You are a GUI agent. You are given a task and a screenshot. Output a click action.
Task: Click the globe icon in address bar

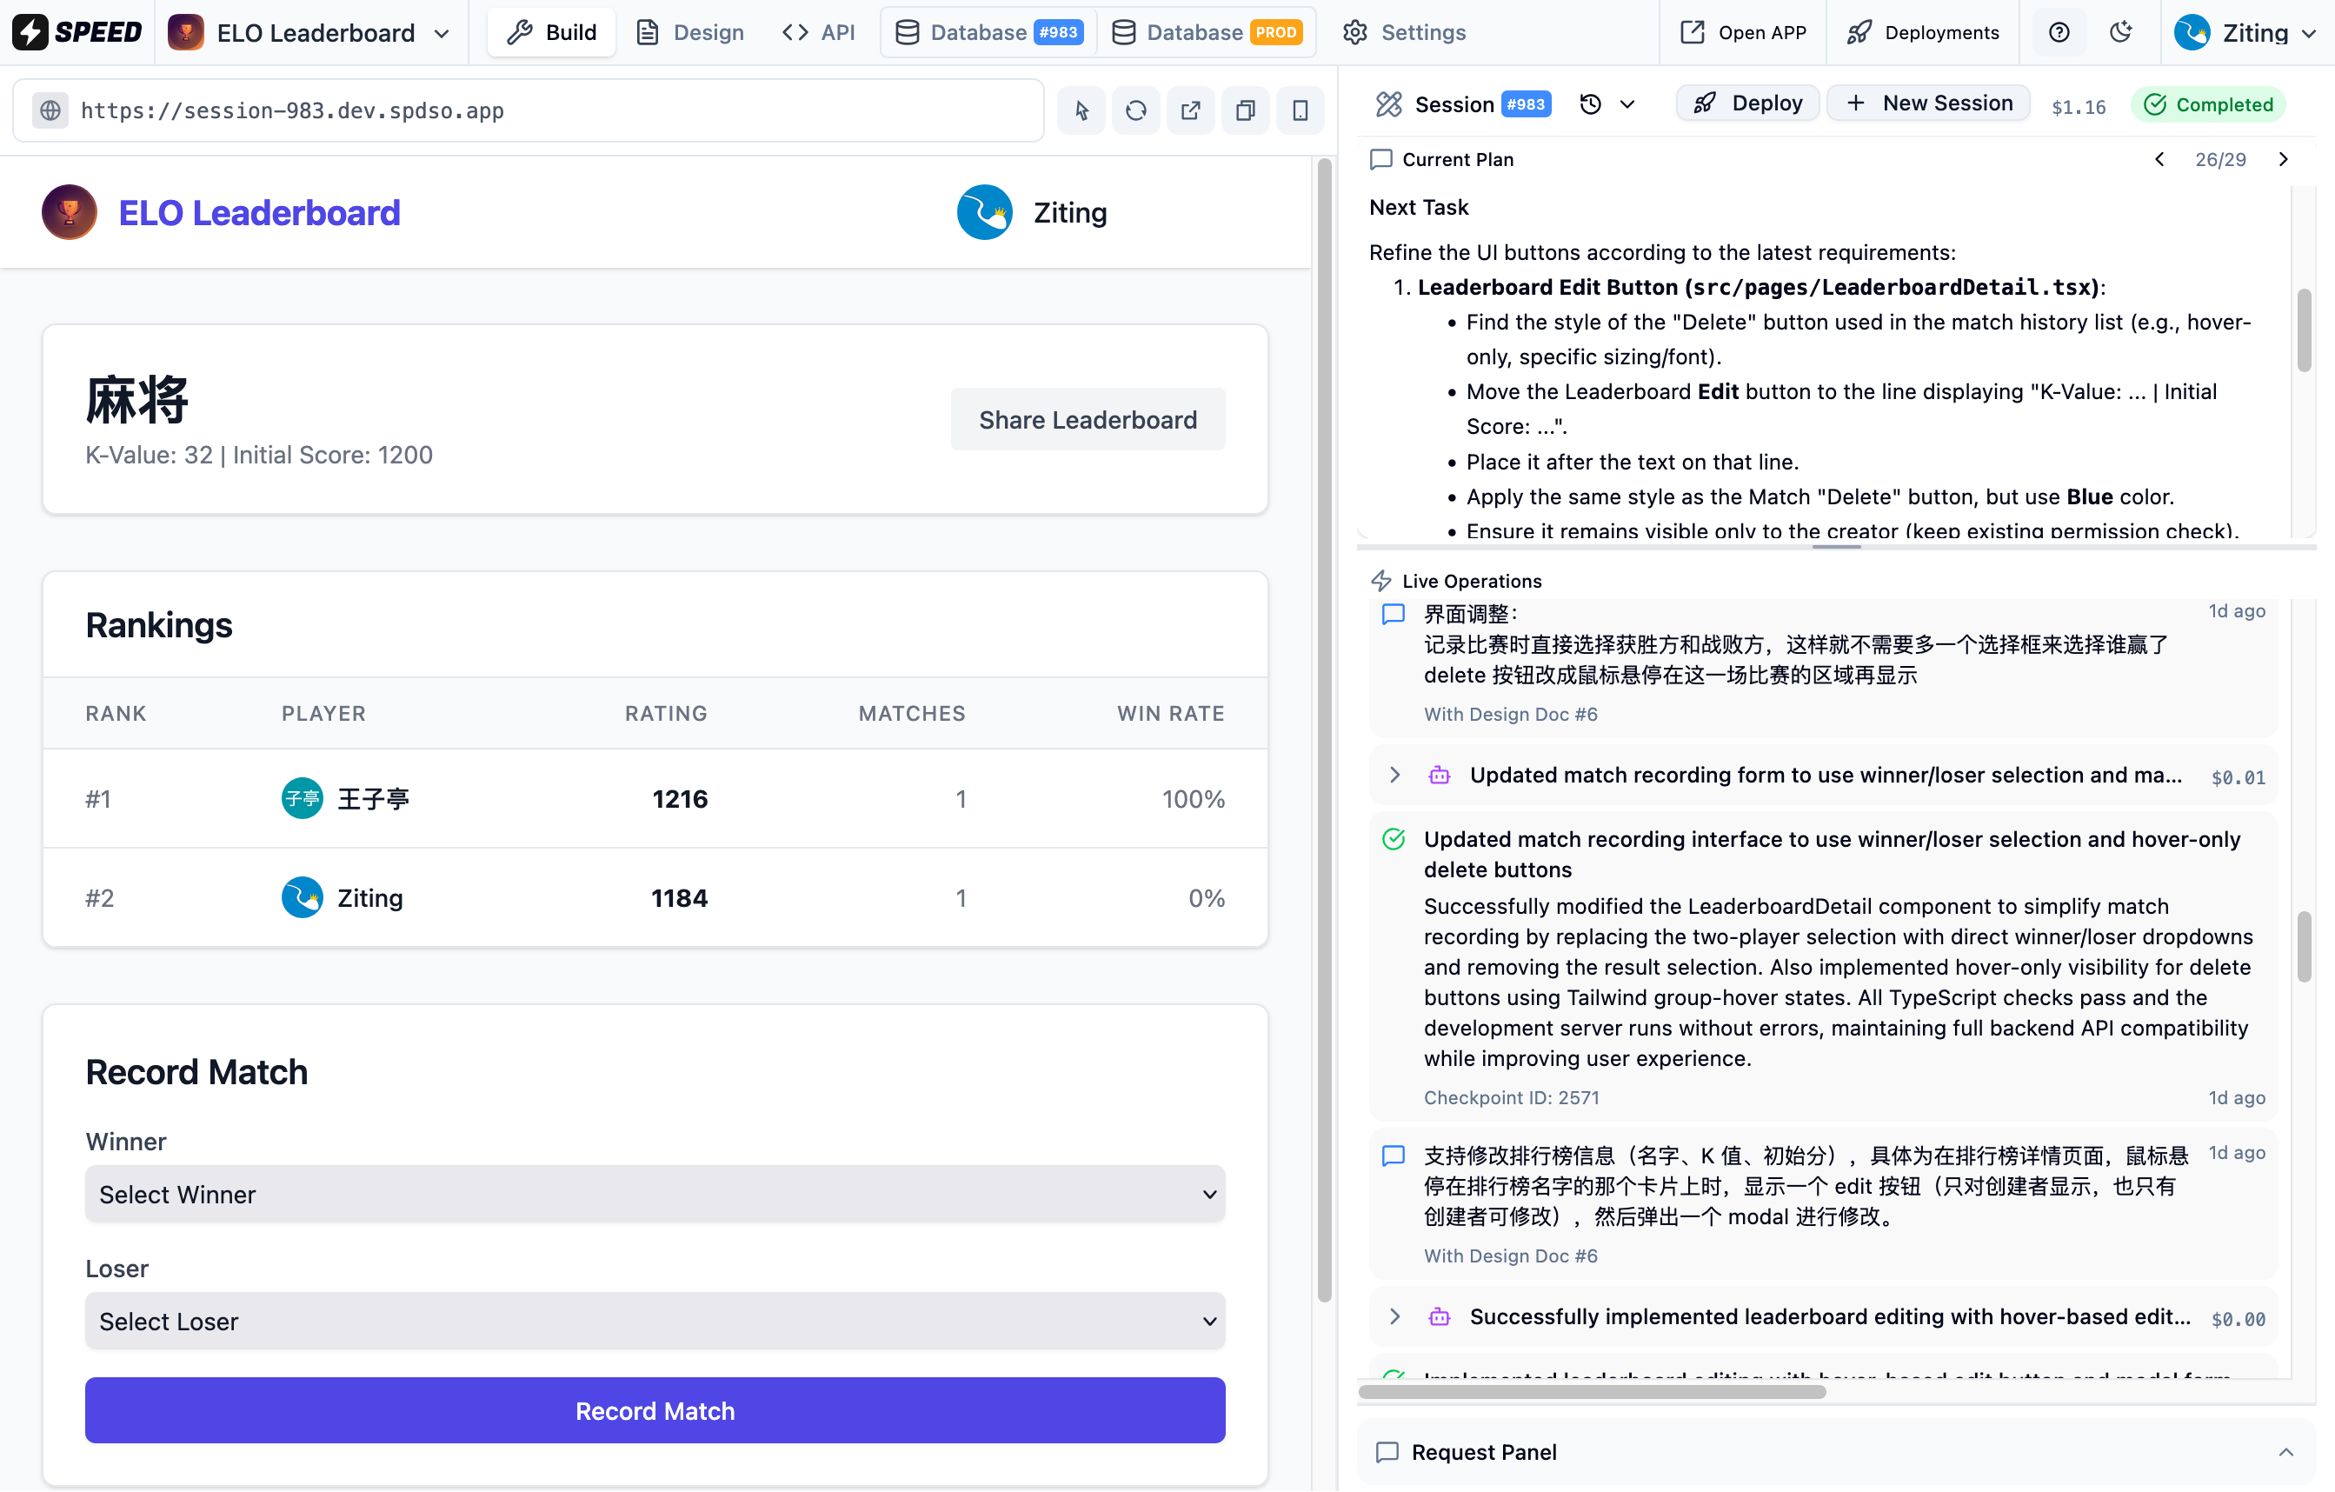click(x=50, y=110)
